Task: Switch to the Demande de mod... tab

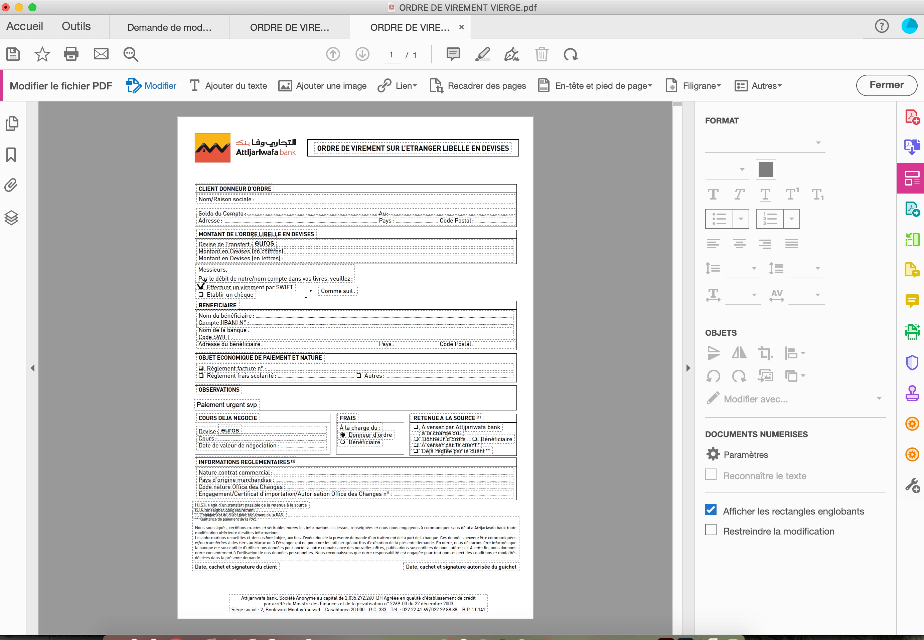Action: click(169, 27)
